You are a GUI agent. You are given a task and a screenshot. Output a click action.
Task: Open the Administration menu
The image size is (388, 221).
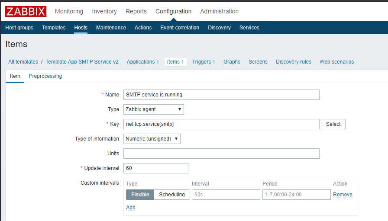pyautogui.click(x=219, y=11)
